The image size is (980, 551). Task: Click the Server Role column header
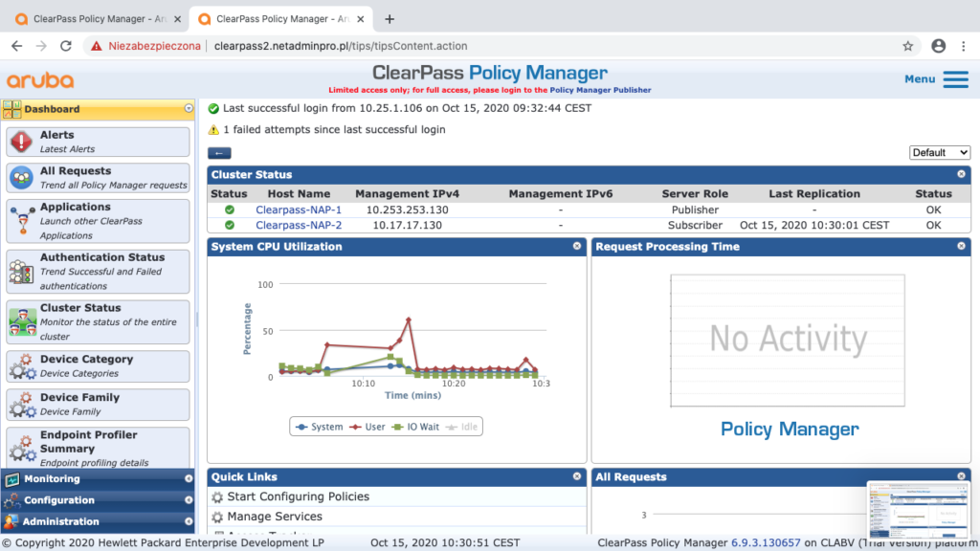coord(695,193)
